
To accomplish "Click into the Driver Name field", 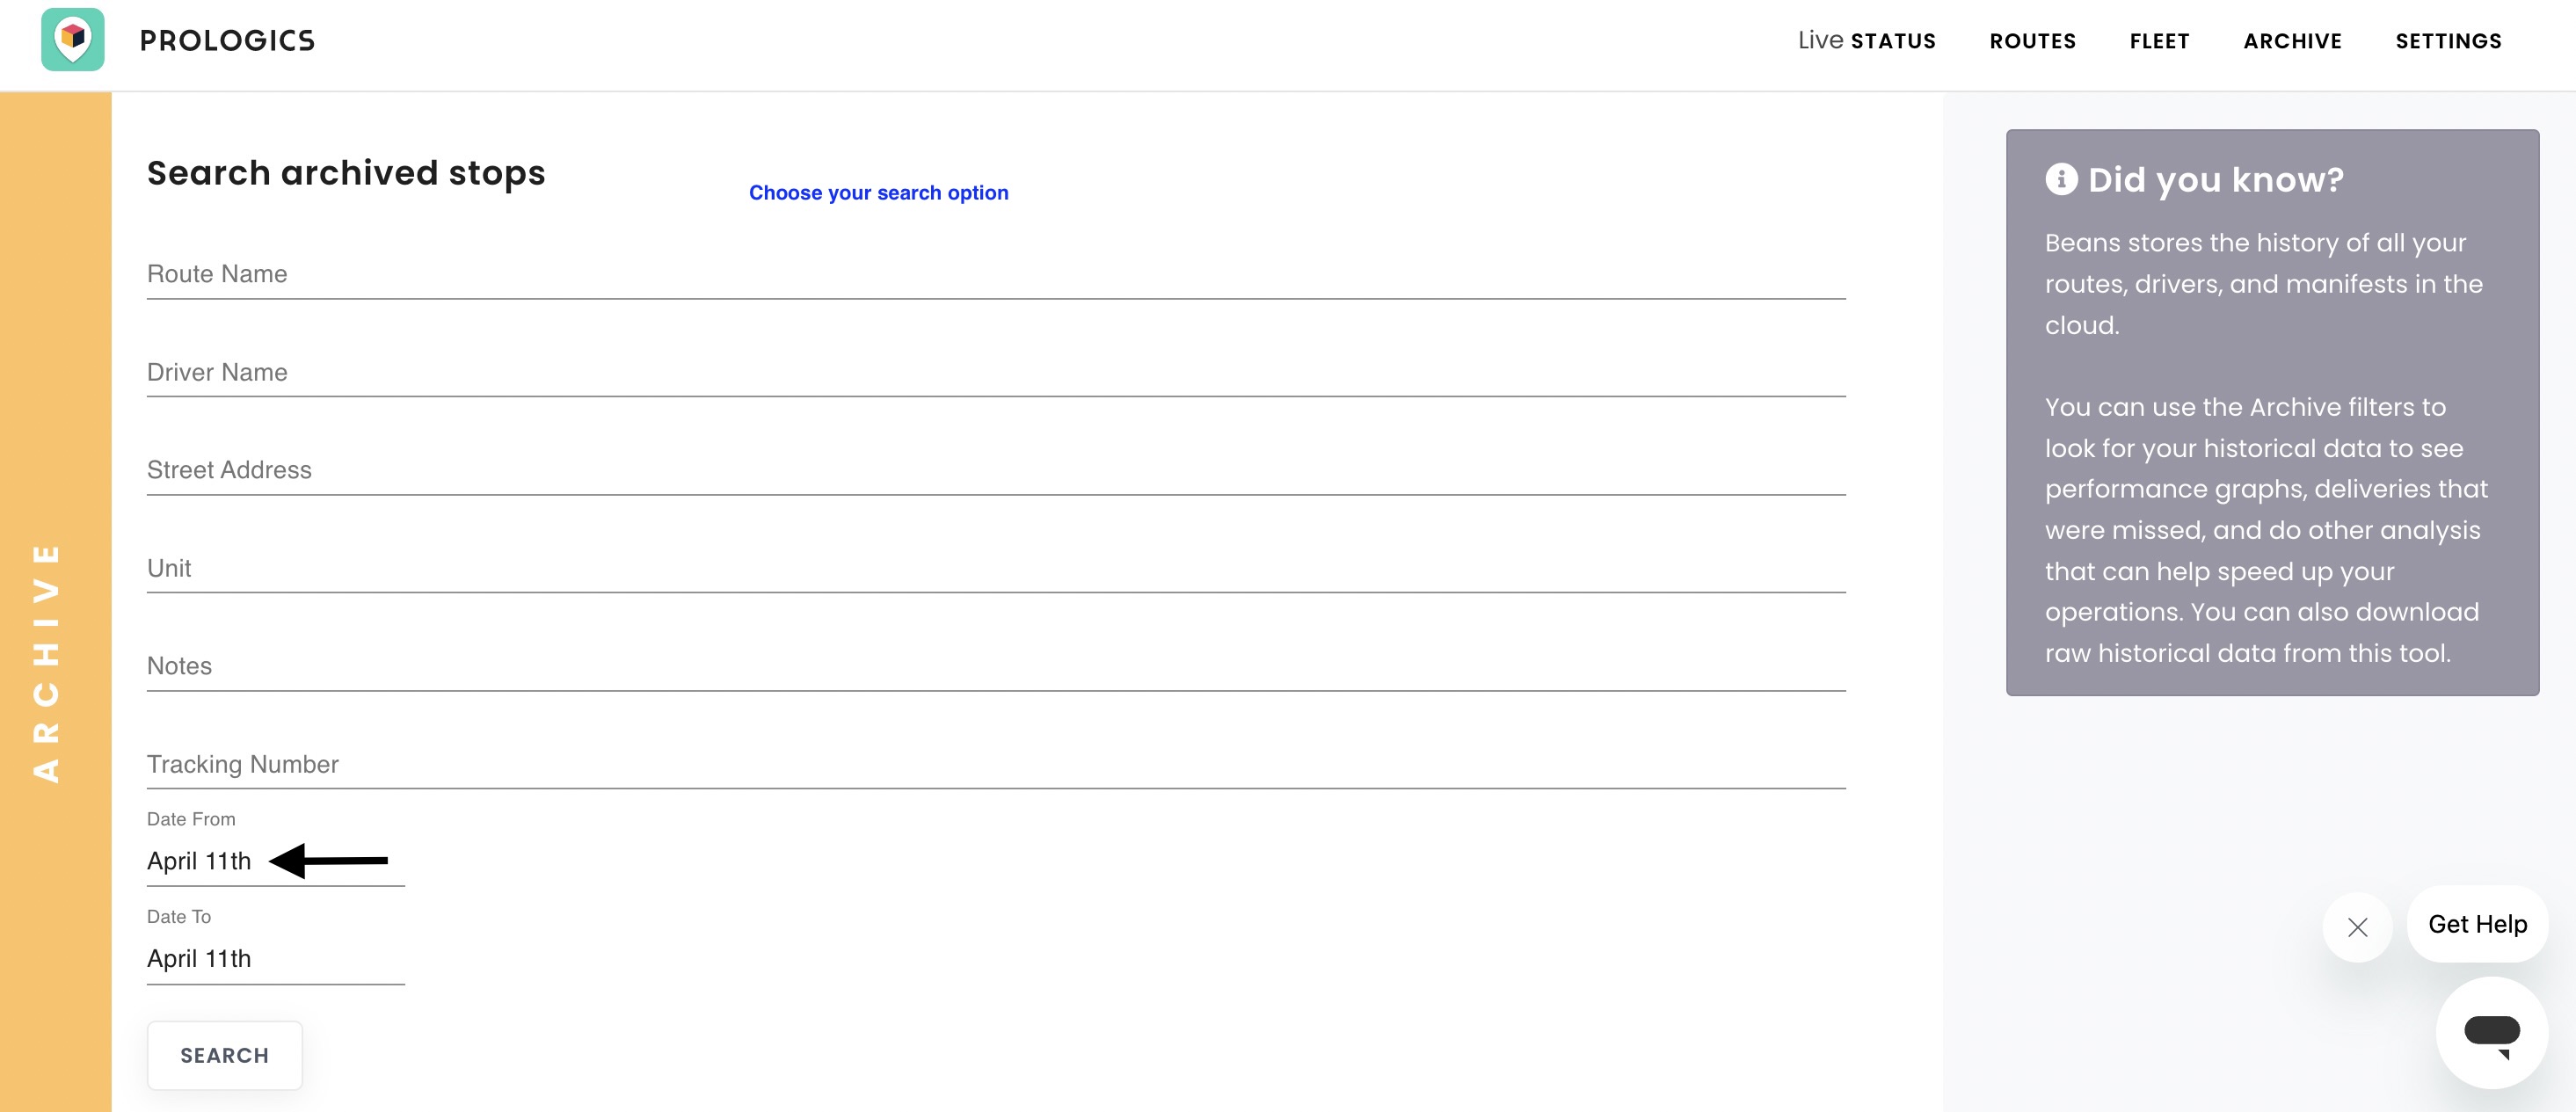I will point(995,372).
